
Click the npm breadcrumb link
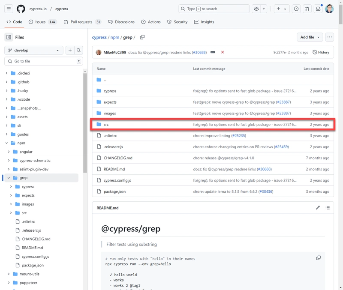click(115, 37)
